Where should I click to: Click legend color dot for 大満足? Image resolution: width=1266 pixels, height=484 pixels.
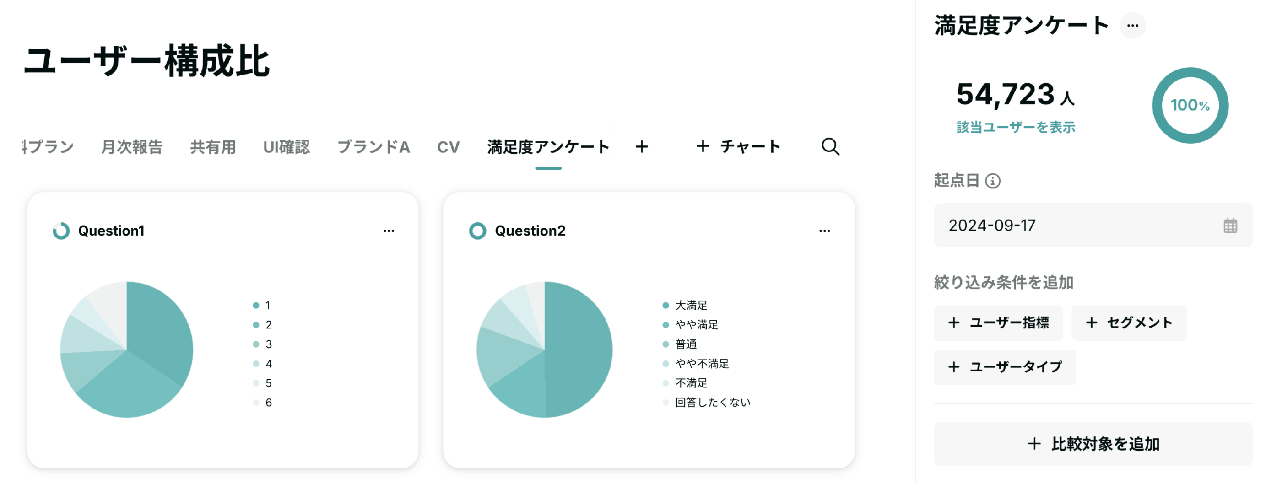(665, 305)
